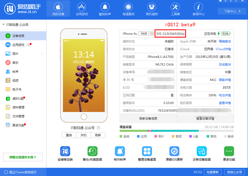Click 刷新设备信息 button
Screen dimensions: 248x176
(x=148, y=118)
